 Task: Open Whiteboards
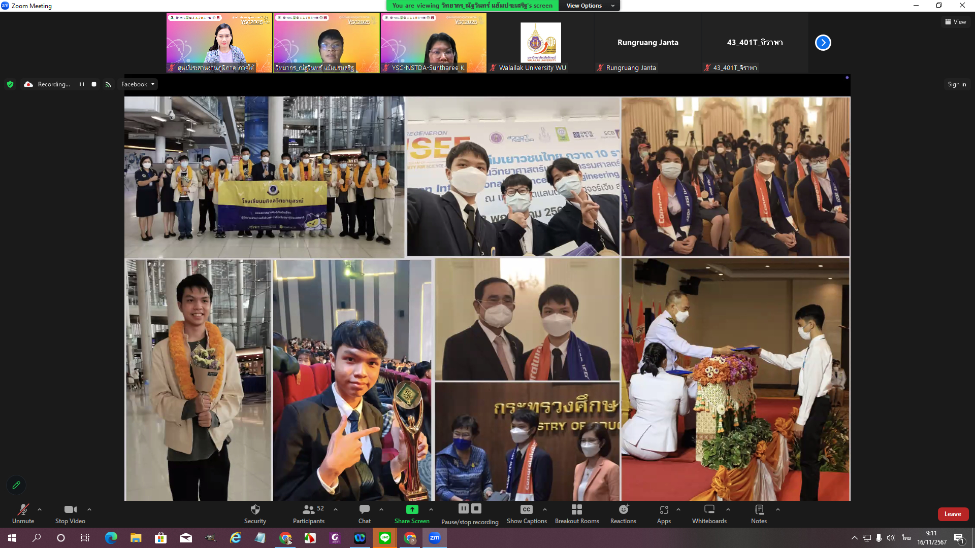tap(709, 509)
